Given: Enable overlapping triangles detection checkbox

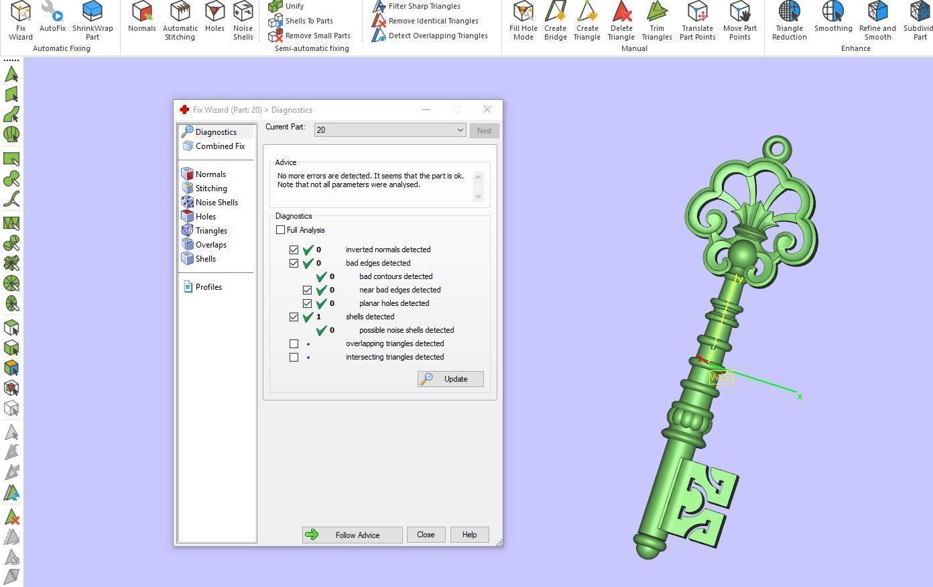Looking at the screenshot, I should [x=294, y=343].
